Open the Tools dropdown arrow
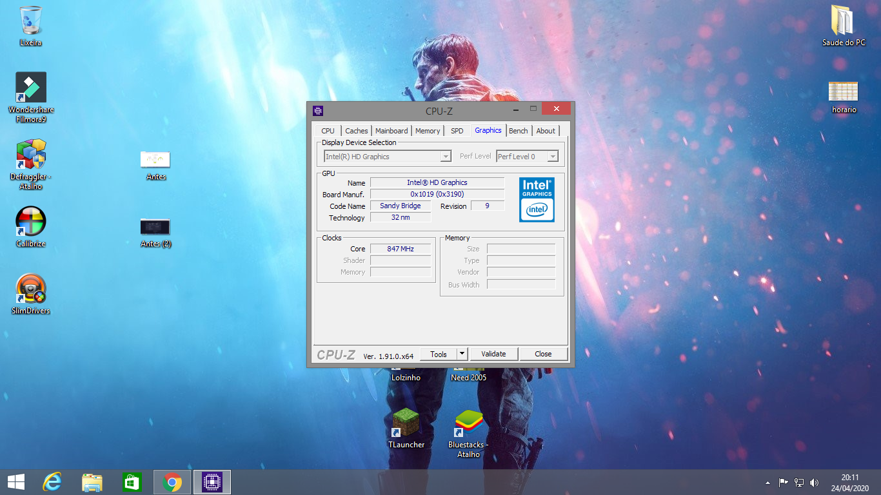Viewport: 881px width, 495px height. pos(462,354)
